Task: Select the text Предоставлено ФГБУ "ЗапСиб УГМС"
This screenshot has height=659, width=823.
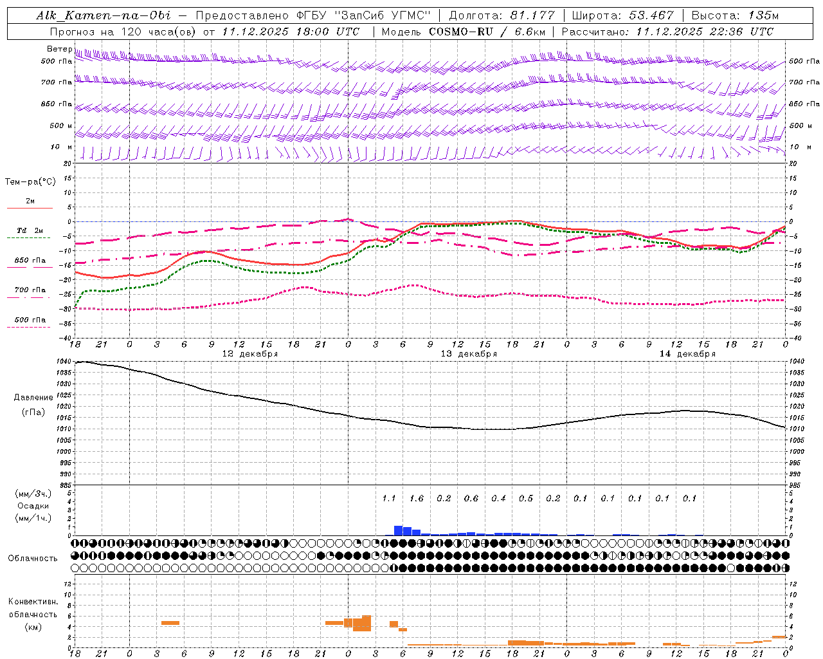Action: tap(313, 15)
